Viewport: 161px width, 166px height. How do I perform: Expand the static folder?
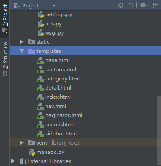(x=22, y=42)
